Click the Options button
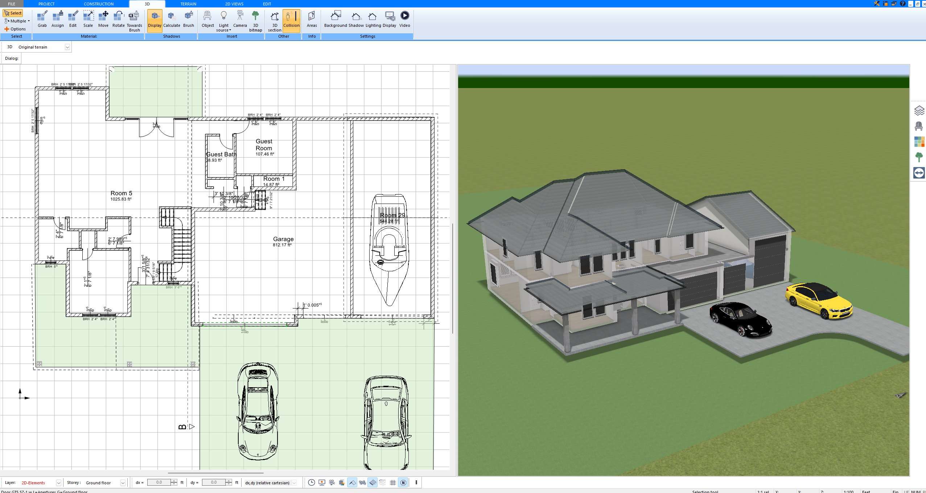Screen dimensions: 926x493 tap(15, 29)
